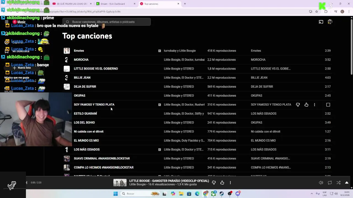The width and height of the screenshot is (353, 198).
Task: Open the YouTube Music hamburger menu
Action: click(x=7, y=22)
